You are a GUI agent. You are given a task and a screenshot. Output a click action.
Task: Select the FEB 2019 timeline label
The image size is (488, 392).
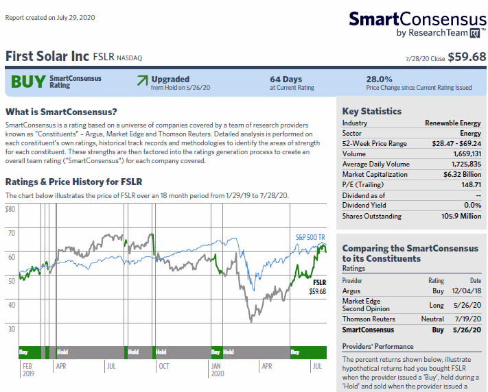[28, 369]
